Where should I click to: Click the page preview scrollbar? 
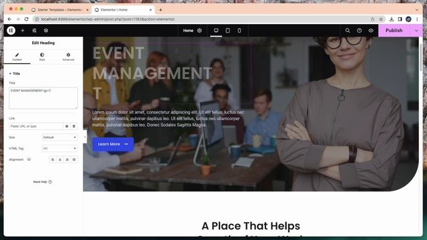click(421, 57)
